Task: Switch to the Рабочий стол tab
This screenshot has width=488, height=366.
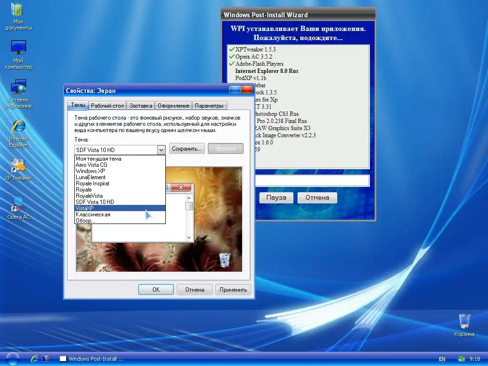Action: 107,106
